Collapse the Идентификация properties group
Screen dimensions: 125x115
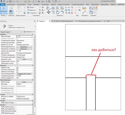(x=32, y=80)
